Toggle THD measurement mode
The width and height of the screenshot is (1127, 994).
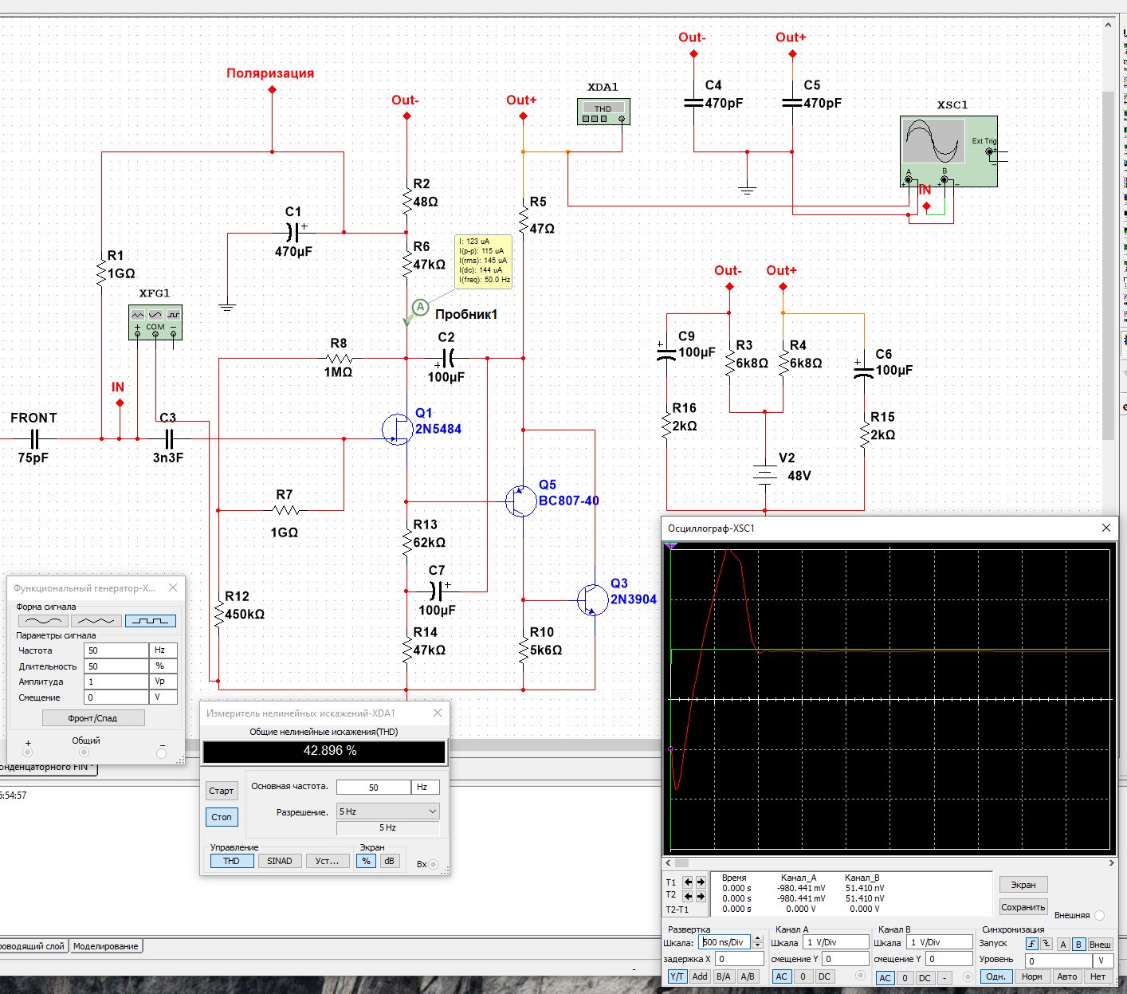(x=231, y=861)
